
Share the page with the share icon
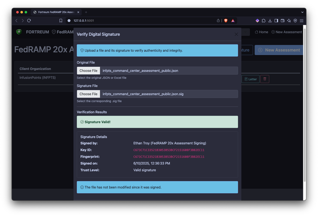pos(218,21)
